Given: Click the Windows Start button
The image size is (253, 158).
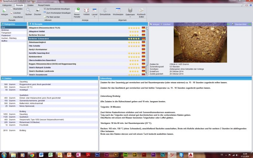Looking at the screenshot, I should coord(4,155).
